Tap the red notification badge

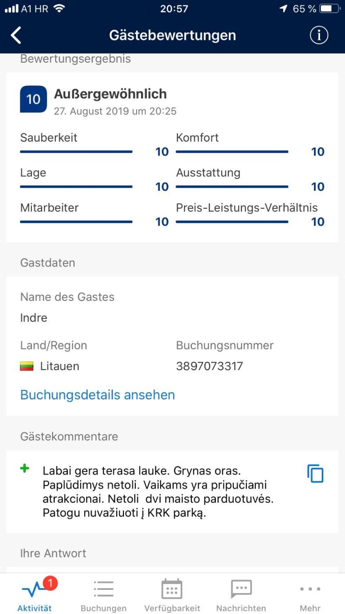(x=50, y=583)
